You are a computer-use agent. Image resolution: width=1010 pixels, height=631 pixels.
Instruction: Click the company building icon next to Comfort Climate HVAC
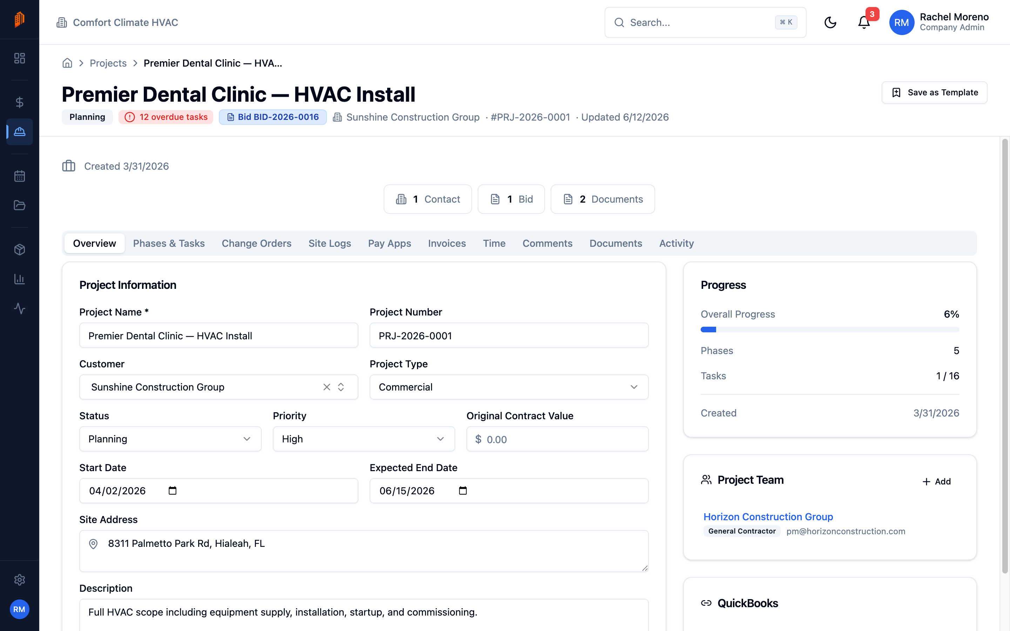[62, 22]
